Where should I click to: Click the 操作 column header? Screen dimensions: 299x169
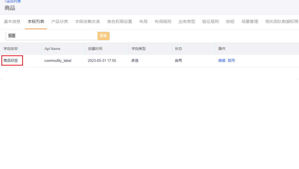(x=222, y=49)
